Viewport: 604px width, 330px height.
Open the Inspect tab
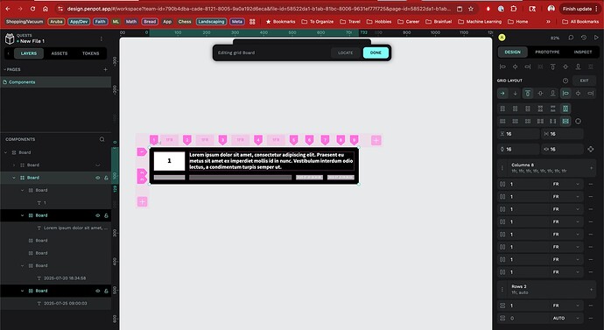click(583, 52)
